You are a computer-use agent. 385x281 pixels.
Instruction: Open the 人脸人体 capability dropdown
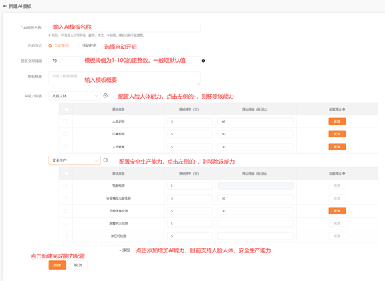(x=75, y=96)
